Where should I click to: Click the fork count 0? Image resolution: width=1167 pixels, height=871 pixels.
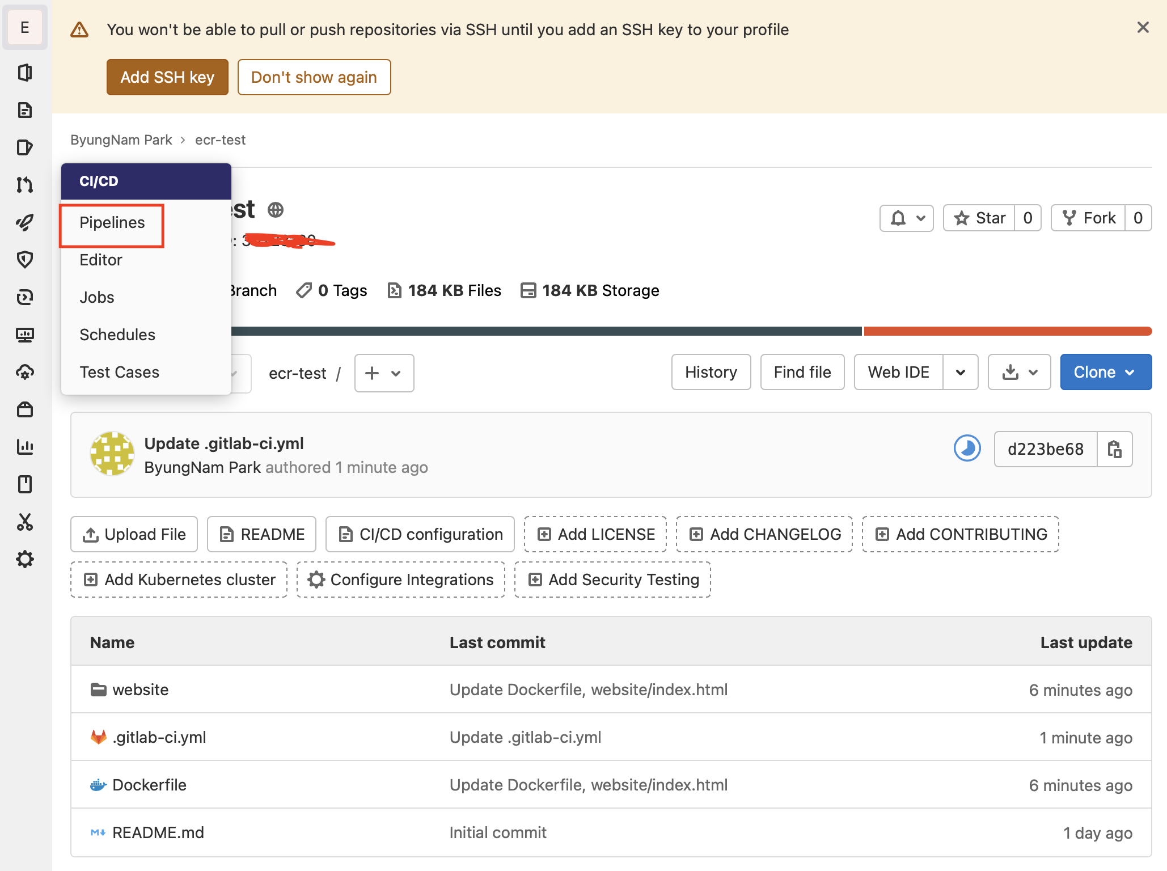pos(1138,218)
